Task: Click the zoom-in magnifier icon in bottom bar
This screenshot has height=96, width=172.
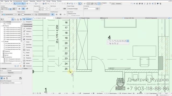Action: [38, 93]
